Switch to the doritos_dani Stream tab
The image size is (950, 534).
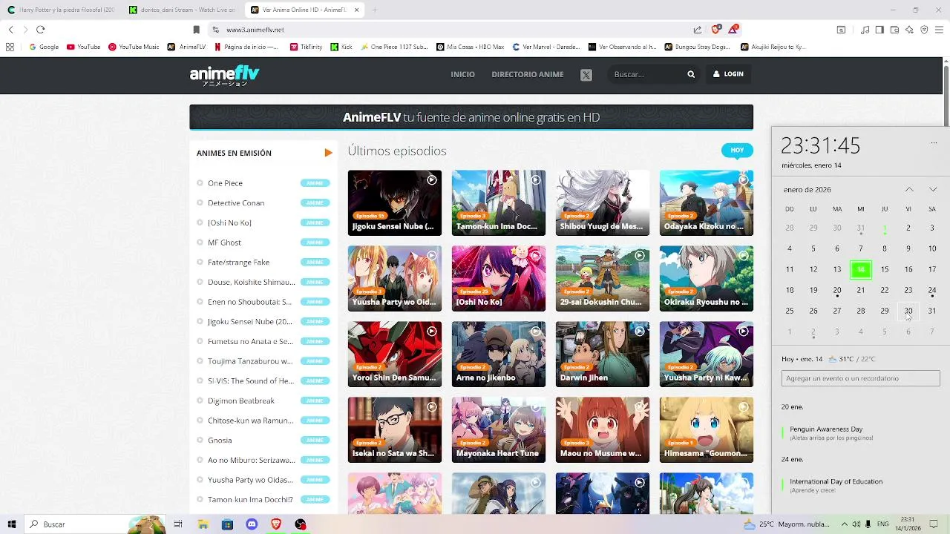(x=183, y=10)
